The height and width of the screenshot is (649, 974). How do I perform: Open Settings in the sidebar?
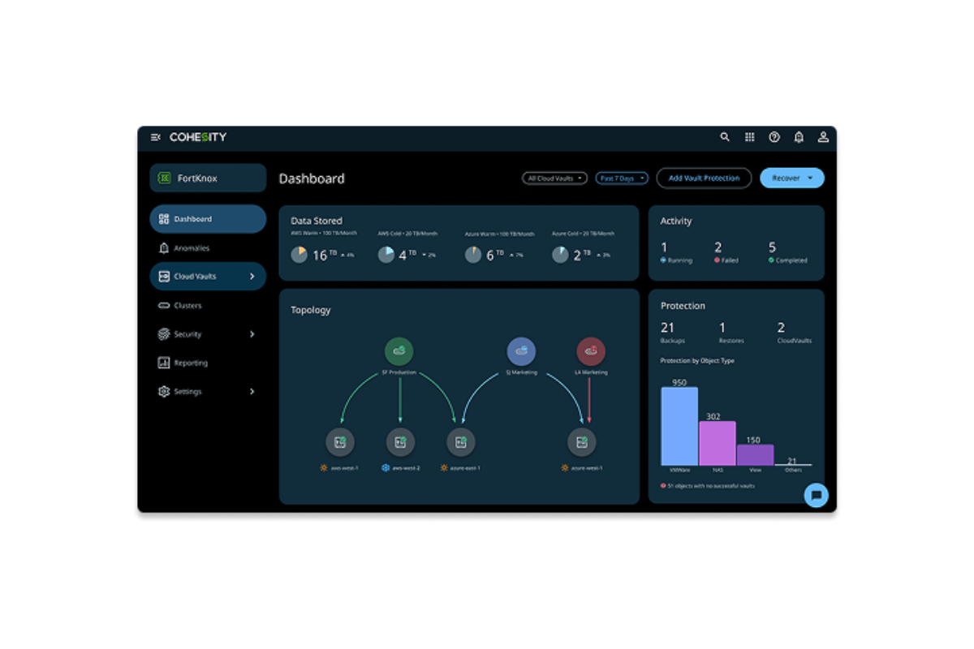(208, 392)
